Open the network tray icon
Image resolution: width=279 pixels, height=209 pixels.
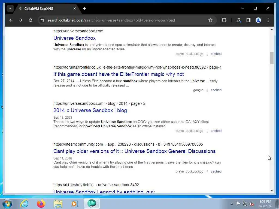click(245, 204)
